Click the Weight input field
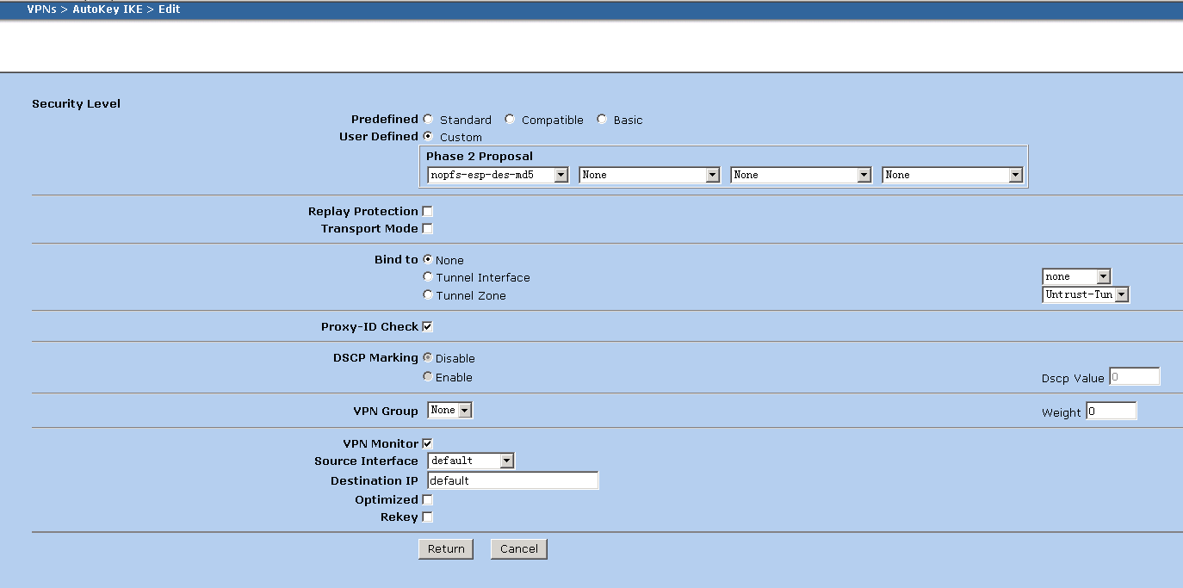The height and width of the screenshot is (588, 1183). [1112, 411]
